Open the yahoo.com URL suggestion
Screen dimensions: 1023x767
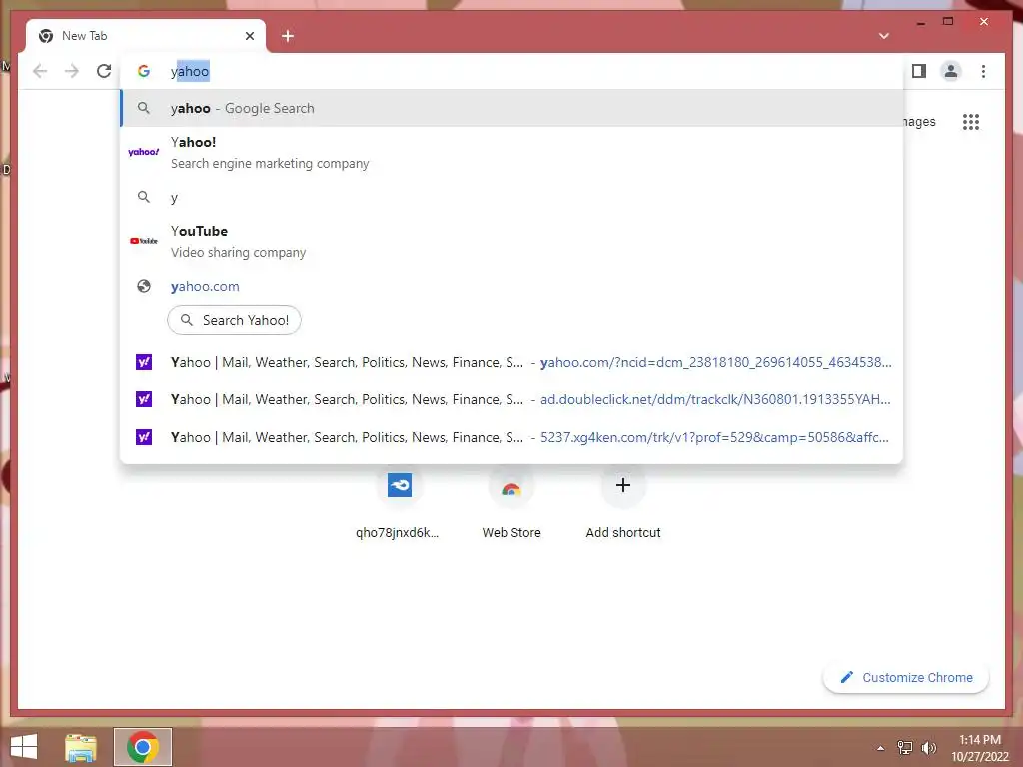point(512,286)
